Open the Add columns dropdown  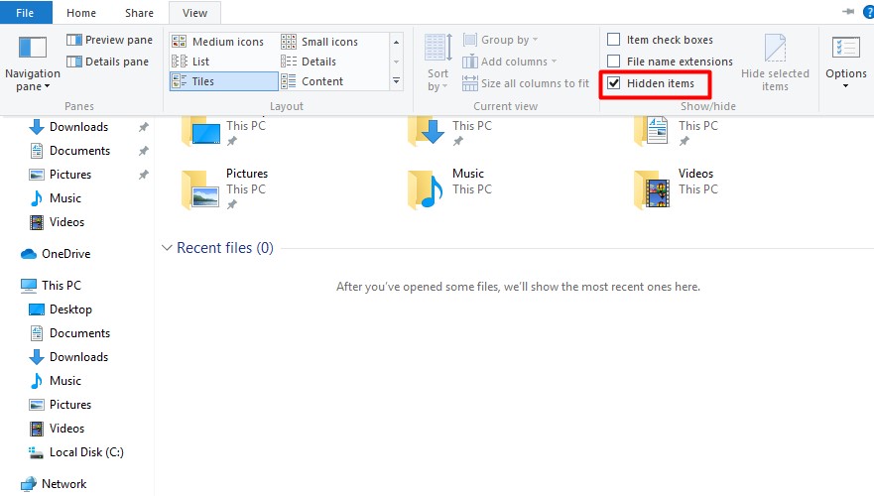click(510, 62)
